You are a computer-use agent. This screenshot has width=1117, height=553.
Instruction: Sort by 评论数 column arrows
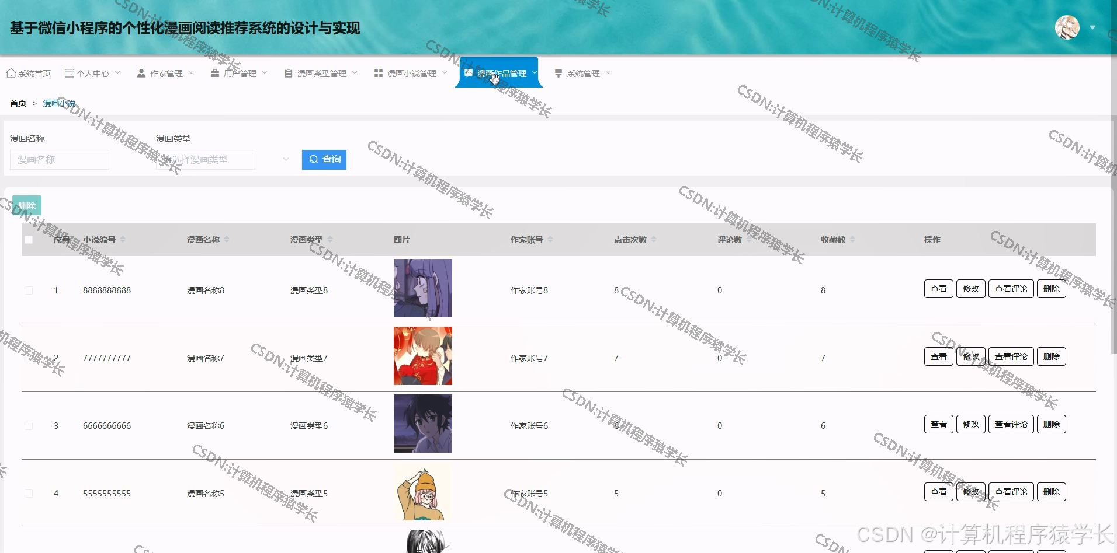coord(749,240)
